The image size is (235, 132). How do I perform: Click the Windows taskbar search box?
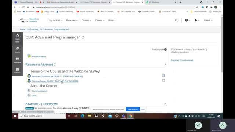[42, 116]
